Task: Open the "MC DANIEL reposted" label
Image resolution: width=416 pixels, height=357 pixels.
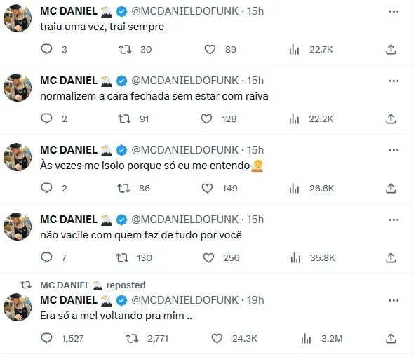Action: (93, 285)
